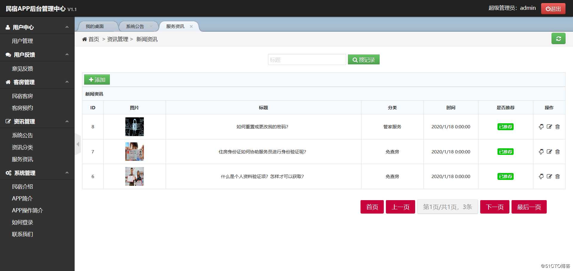Click the 最后一页 pagination button
Viewport: 573px width, 271px height.
[x=529, y=207]
